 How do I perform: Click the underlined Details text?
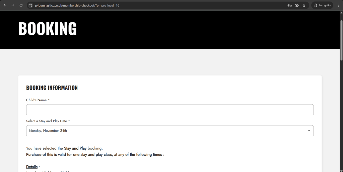(x=32, y=167)
